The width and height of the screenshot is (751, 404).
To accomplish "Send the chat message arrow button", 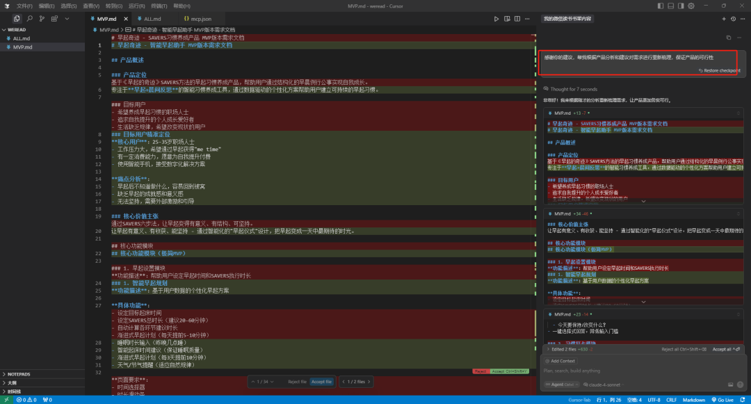I will click(741, 385).
